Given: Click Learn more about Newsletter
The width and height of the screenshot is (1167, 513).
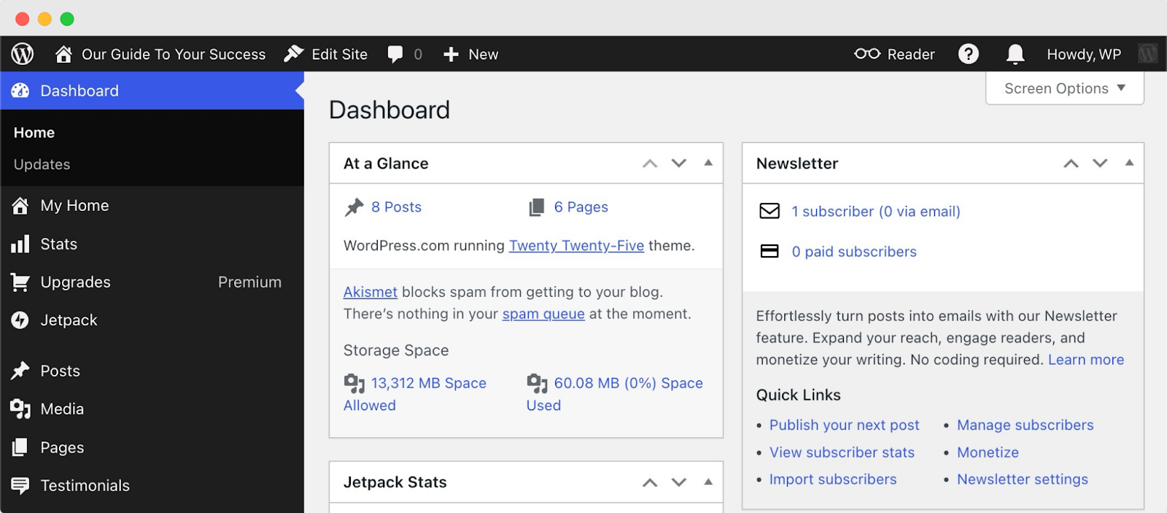Looking at the screenshot, I should coord(1086,360).
